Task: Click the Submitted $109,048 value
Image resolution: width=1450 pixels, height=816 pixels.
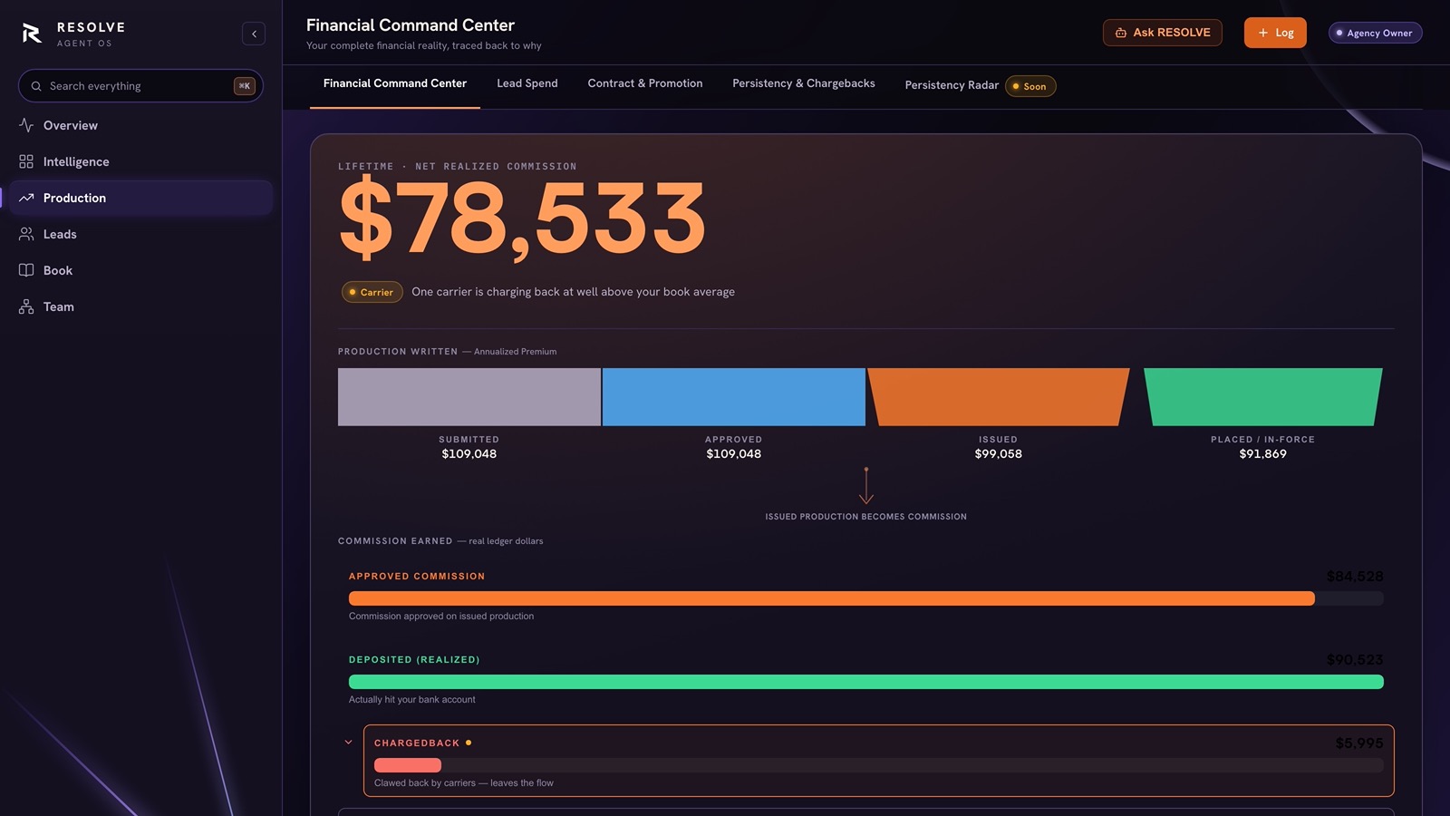Action: click(x=469, y=454)
